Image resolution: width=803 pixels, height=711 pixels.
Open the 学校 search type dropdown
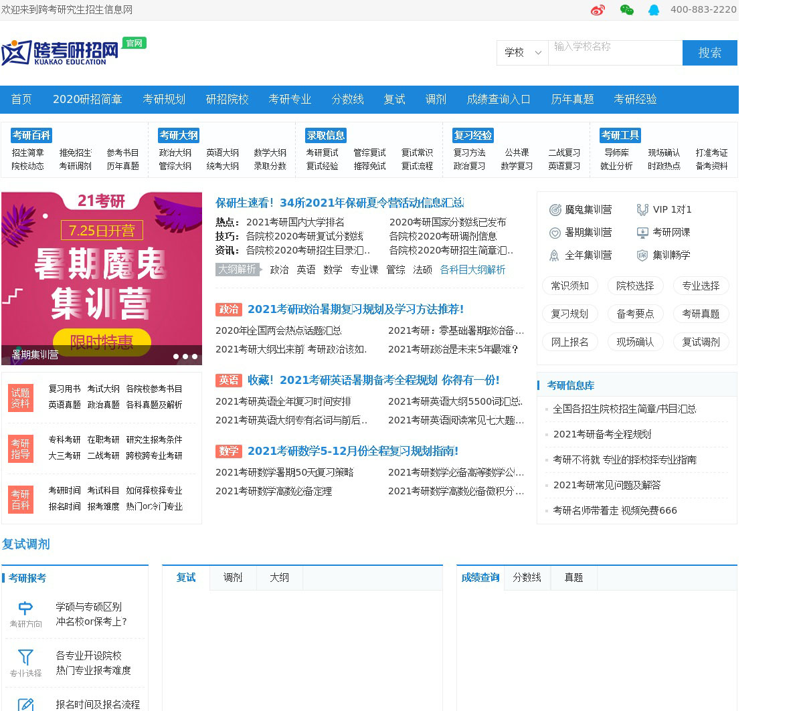(x=522, y=53)
